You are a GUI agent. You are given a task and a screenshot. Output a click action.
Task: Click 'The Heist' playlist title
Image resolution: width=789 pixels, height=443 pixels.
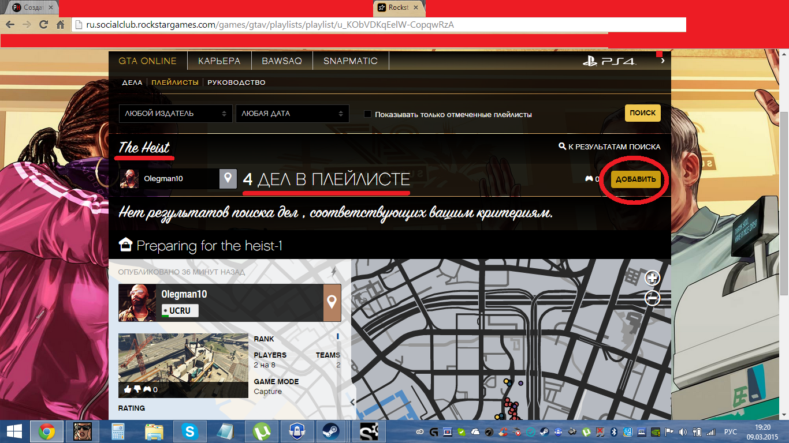pos(144,147)
